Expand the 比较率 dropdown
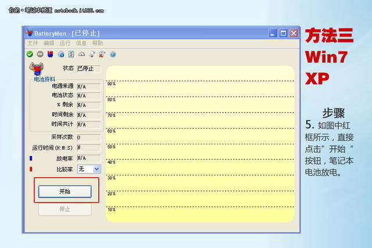The width and height of the screenshot is (372, 248). tap(96, 169)
